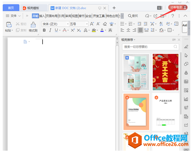Toggle underline formatting
This screenshot has height=151, width=191.
click(x=56, y=30)
